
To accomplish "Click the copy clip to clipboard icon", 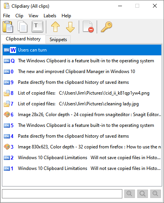I will pyautogui.click(x=23, y=27).
